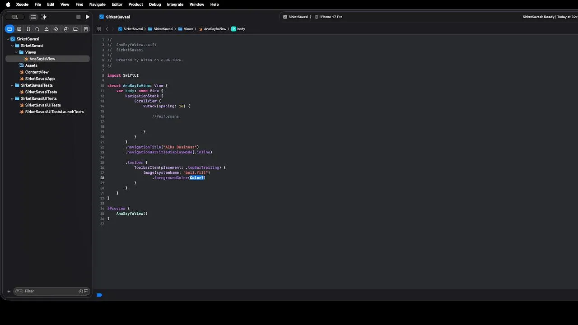Screen dimensions: 578x325
Task: Click body symbol in jump bar
Action: [238, 29]
